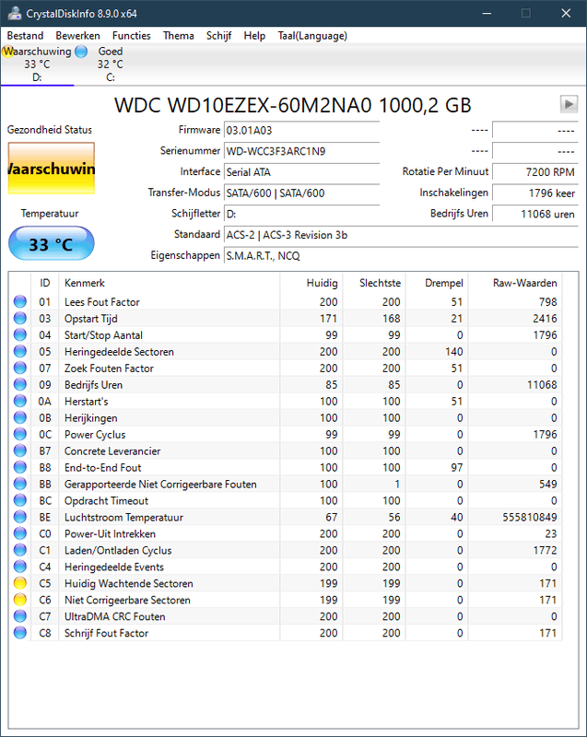Select the C: disk tab showing Goed
This screenshot has width=587, height=737.
pos(111,64)
